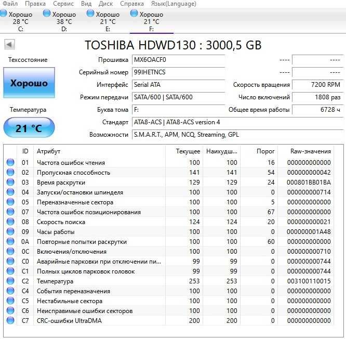Click status icon for Температура attribute C2
Screen dimensions: 346x339
(10, 281)
